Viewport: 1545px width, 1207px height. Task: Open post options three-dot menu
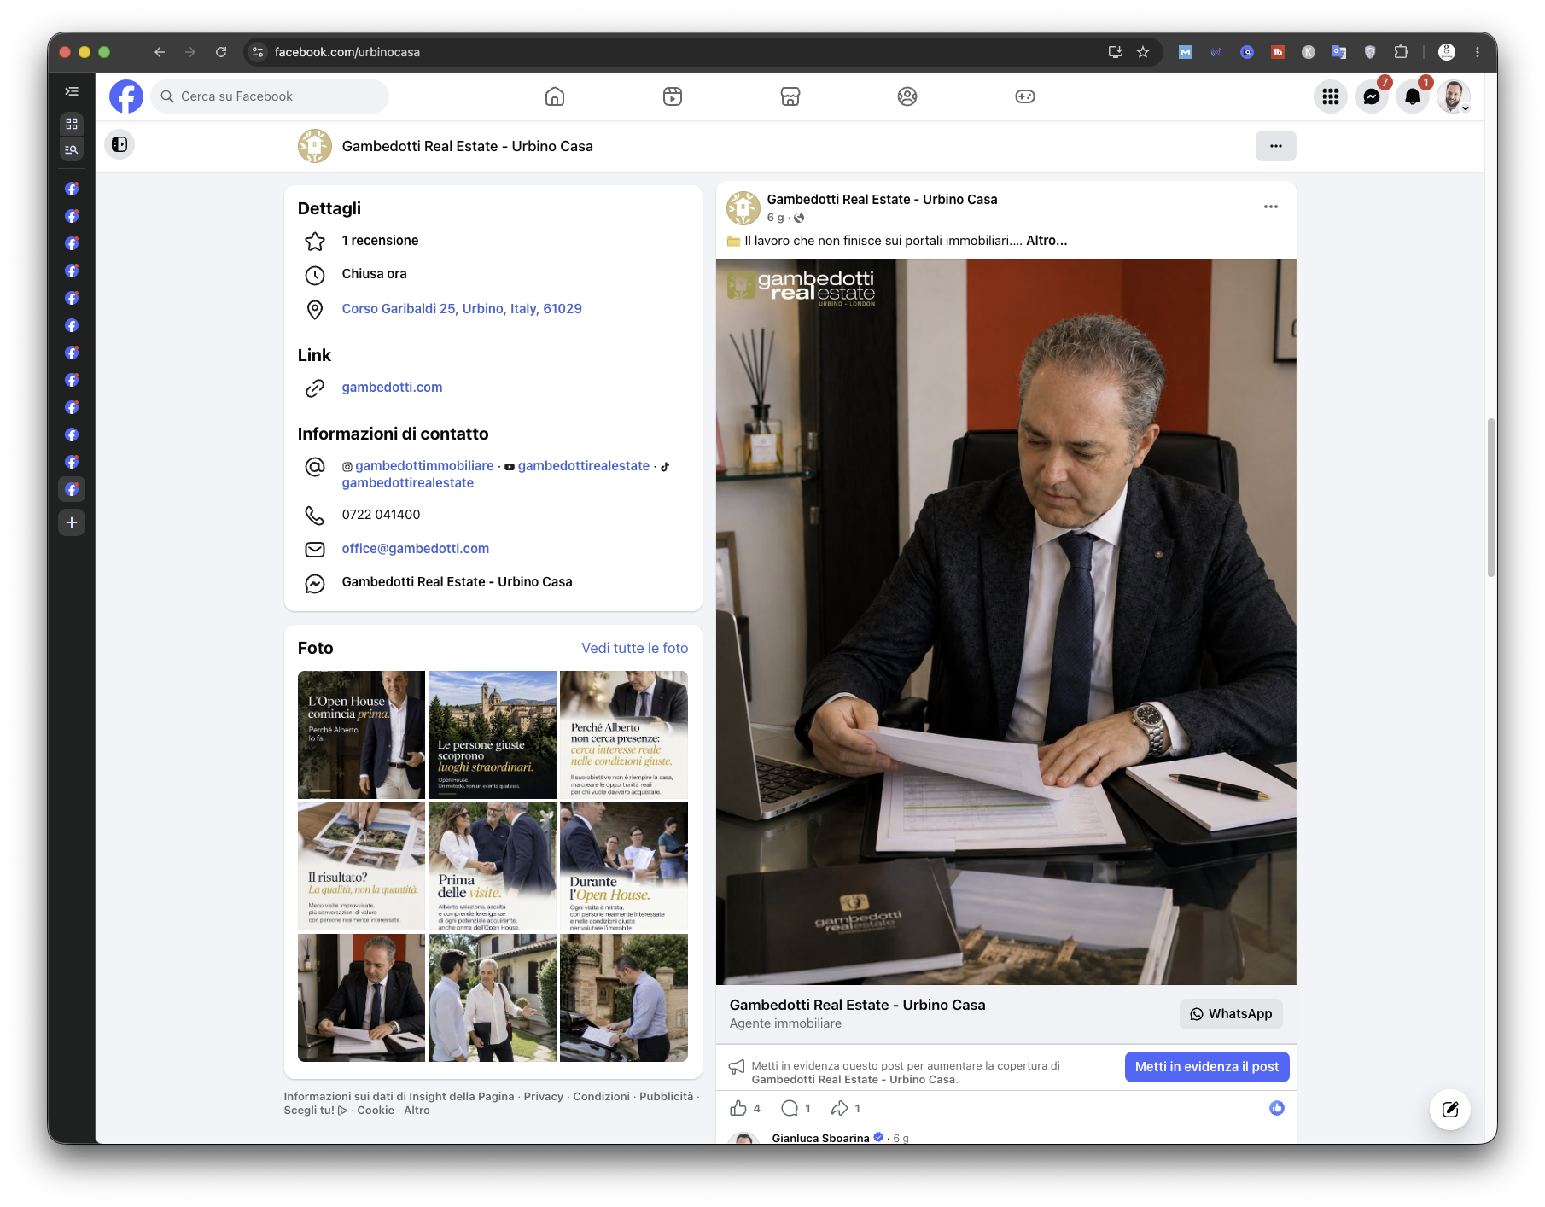(x=1271, y=207)
